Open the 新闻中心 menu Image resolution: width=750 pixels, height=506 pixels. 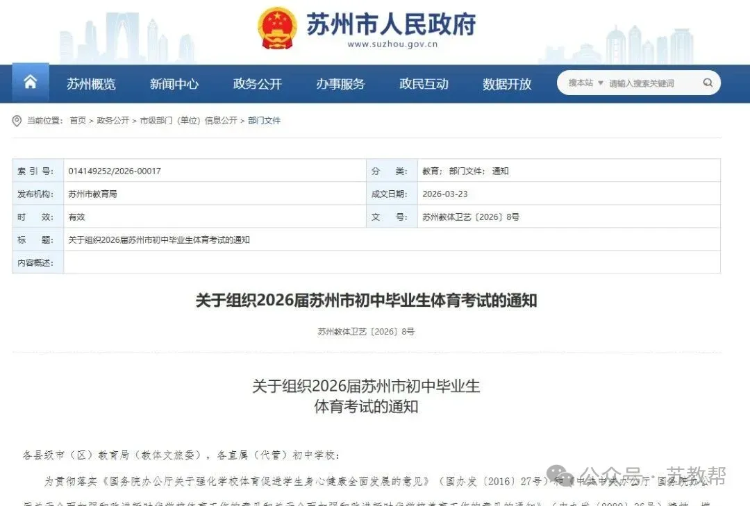pyautogui.click(x=174, y=84)
